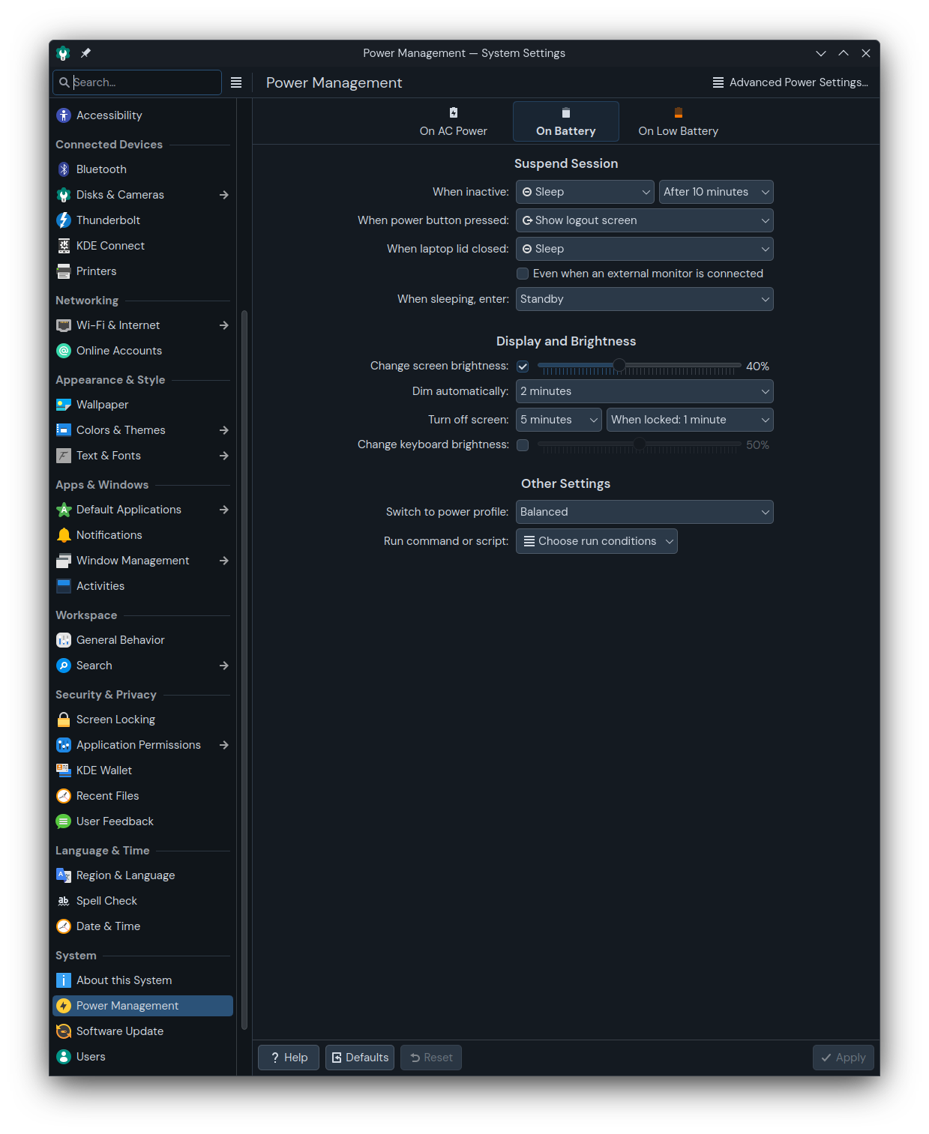Click the Defaults button
The image size is (929, 1134).
[x=359, y=1057]
